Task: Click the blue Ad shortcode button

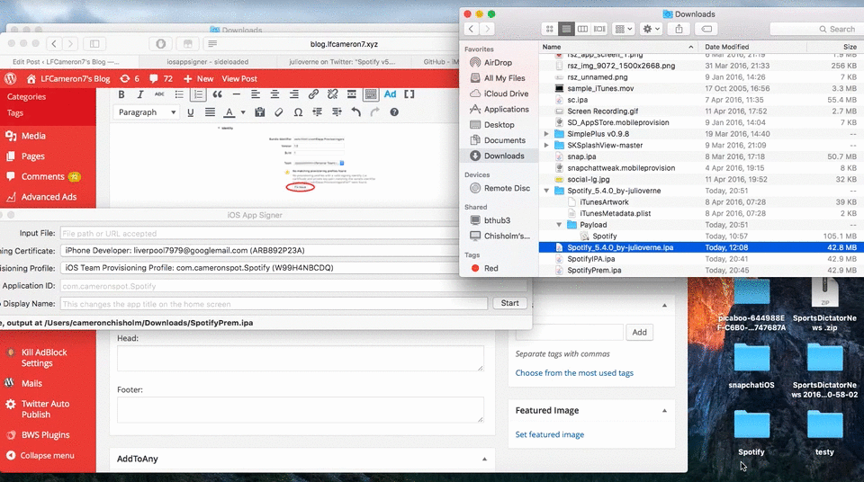Action: pyautogui.click(x=390, y=94)
